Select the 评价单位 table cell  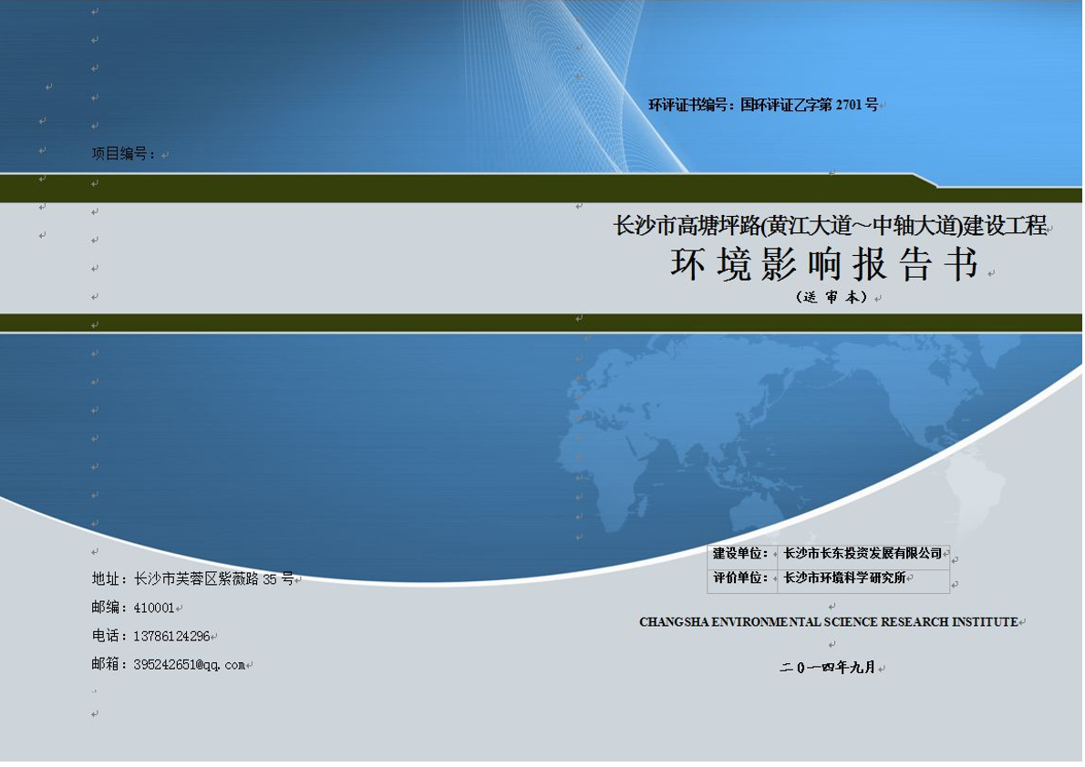pyautogui.click(x=741, y=578)
